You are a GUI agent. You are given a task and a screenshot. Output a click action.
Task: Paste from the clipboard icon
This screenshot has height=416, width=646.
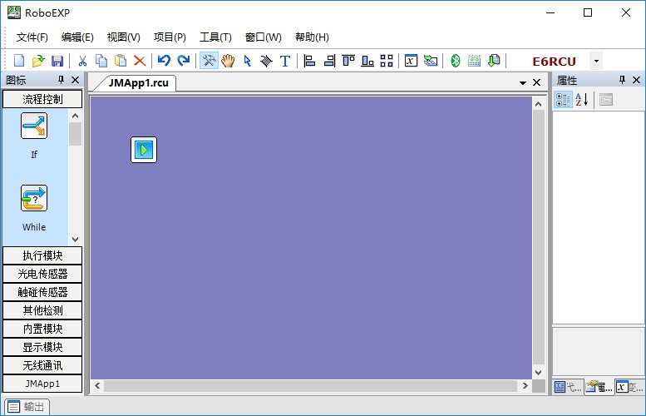[121, 61]
